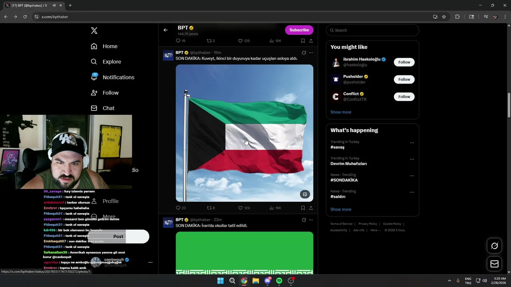Open the Privacy Policy footer link
Image resolution: width=511 pixels, height=287 pixels.
click(x=368, y=224)
